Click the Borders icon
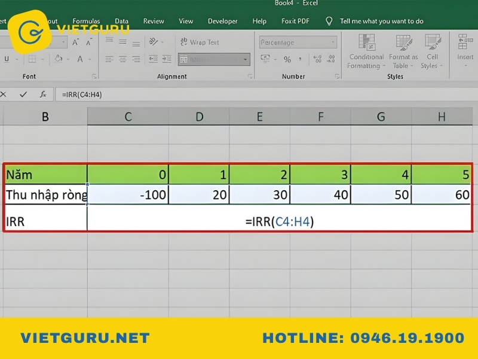This screenshot has height=359, width=478. [32, 59]
